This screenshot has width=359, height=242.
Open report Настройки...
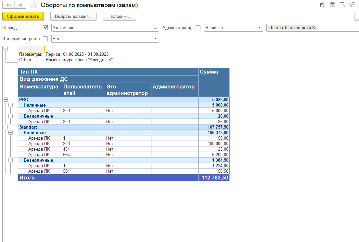(x=119, y=16)
